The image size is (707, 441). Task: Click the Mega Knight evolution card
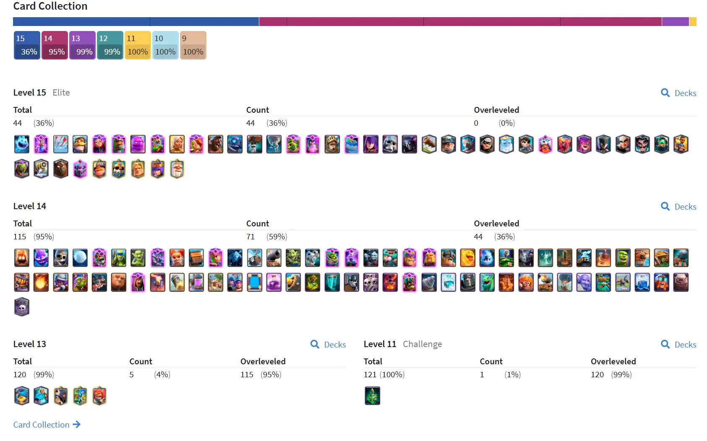[x=80, y=169]
